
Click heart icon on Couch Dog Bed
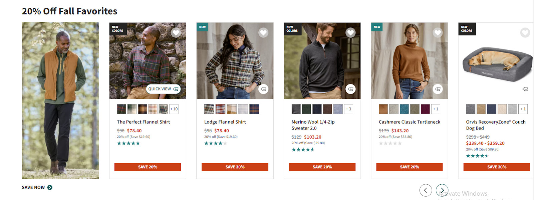point(525,33)
